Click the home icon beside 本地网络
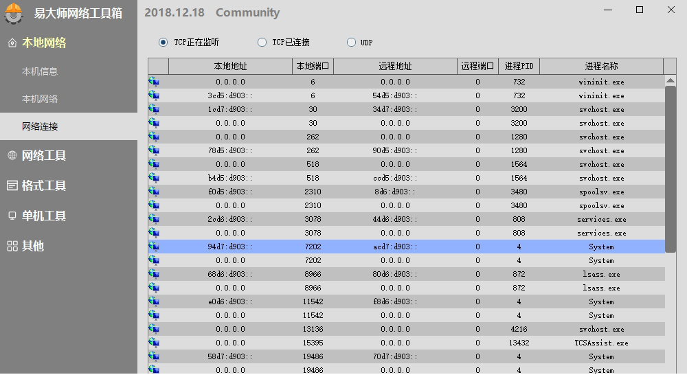This screenshot has width=687, height=388. pyautogui.click(x=12, y=43)
